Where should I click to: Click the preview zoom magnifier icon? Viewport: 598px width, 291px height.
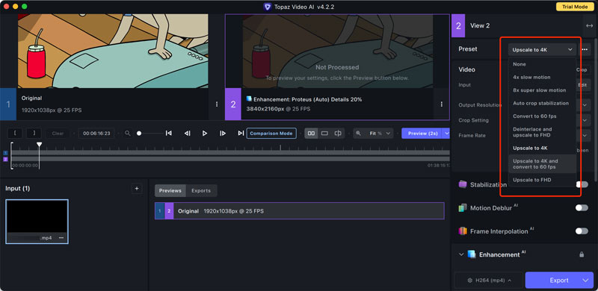pyautogui.click(x=359, y=134)
